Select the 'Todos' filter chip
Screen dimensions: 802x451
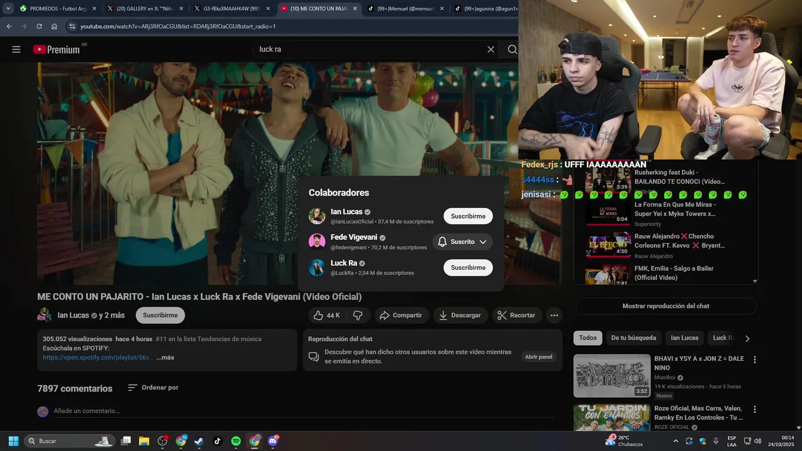click(x=588, y=338)
